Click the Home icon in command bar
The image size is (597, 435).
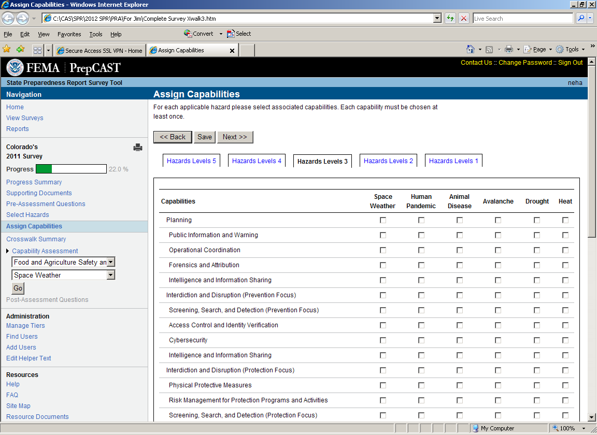click(470, 50)
